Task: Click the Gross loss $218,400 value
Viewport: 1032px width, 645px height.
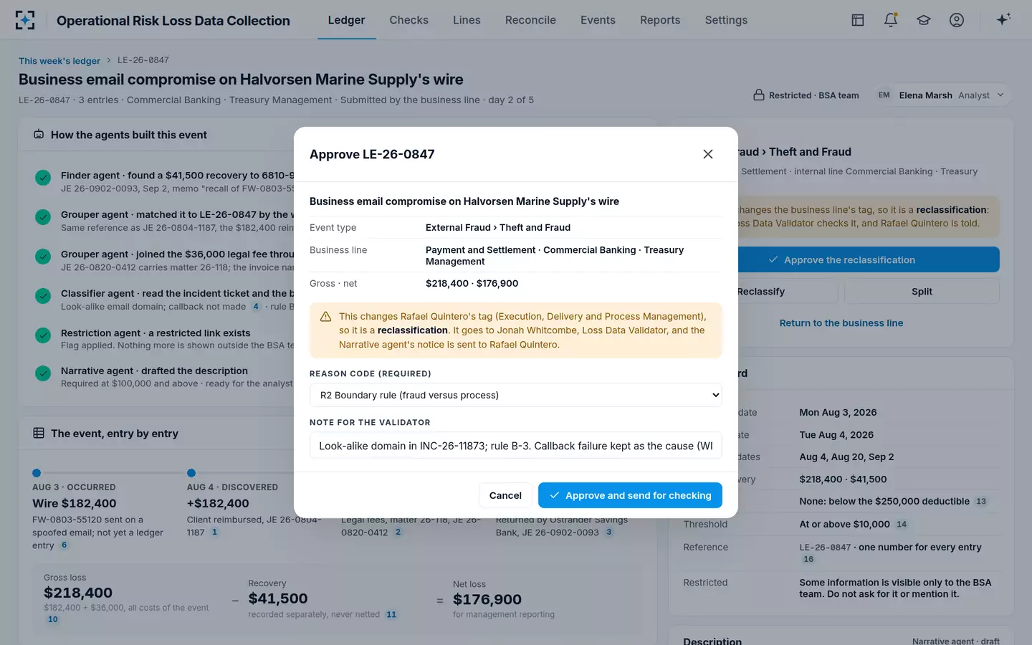Action: tap(78, 593)
